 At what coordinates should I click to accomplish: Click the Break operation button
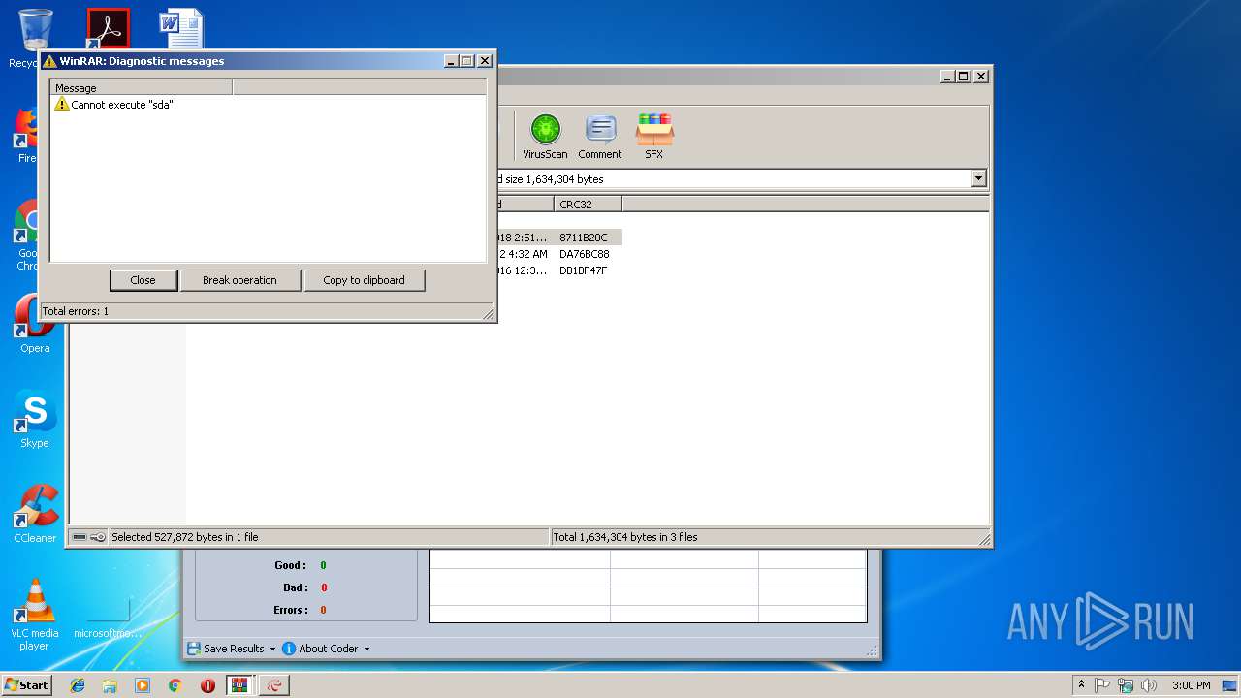(239, 280)
